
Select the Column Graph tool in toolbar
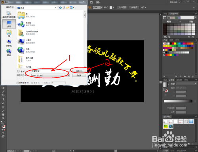[x=3, y=103]
